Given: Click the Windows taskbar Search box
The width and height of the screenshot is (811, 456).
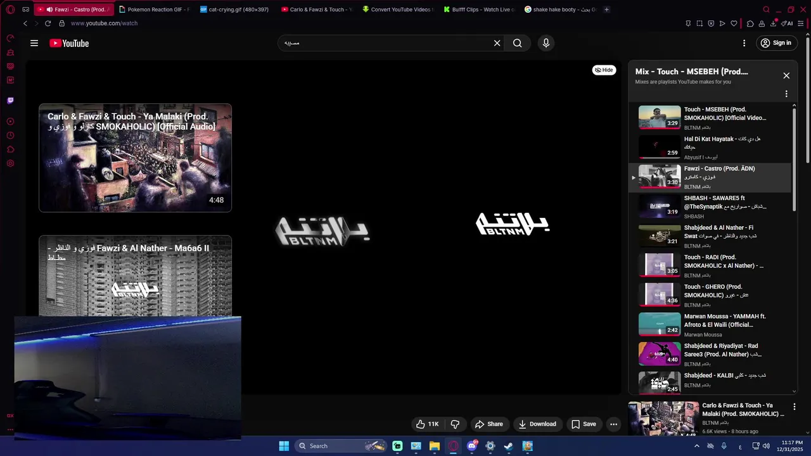Looking at the screenshot, I should (x=341, y=446).
